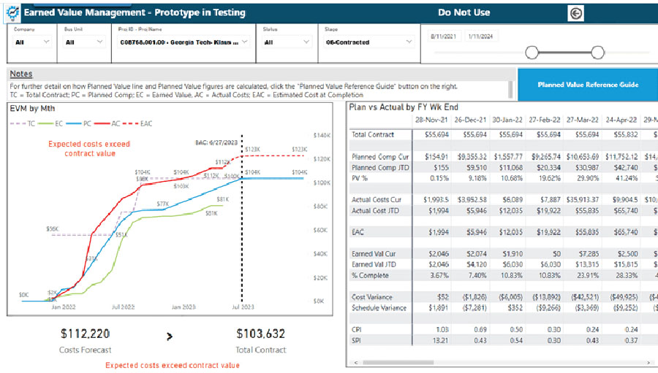Click the SPI row label
658x373 pixels.
(x=356, y=340)
